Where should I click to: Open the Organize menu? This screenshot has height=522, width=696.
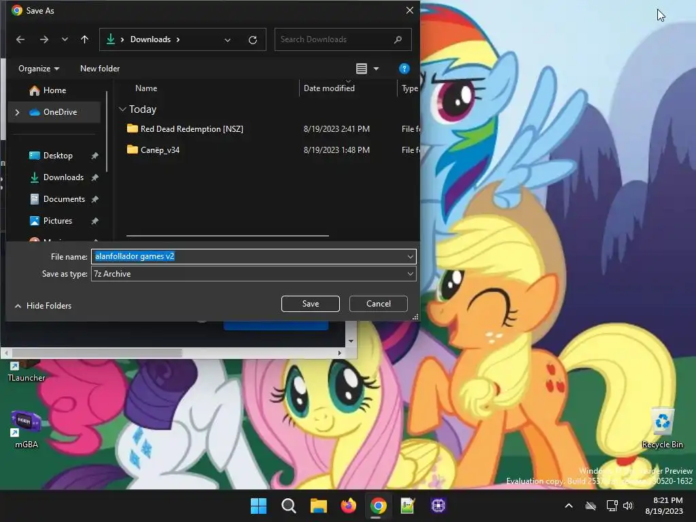click(x=39, y=69)
